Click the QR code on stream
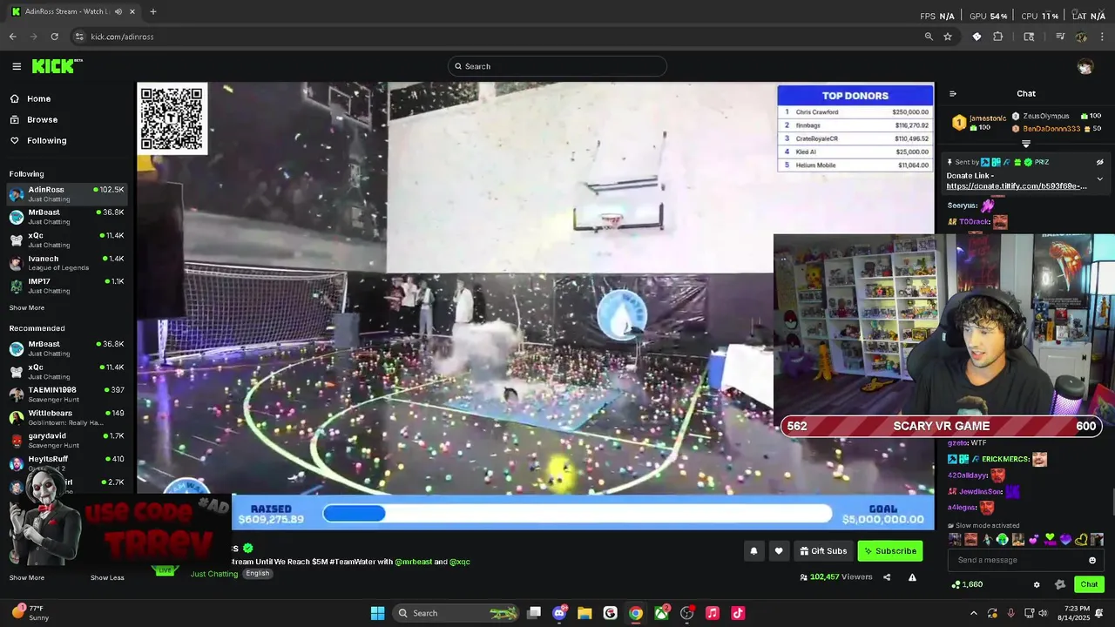This screenshot has width=1115, height=627. tap(172, 119)
